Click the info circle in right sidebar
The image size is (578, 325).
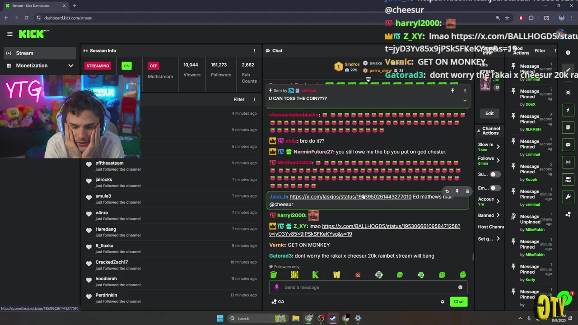568,53
